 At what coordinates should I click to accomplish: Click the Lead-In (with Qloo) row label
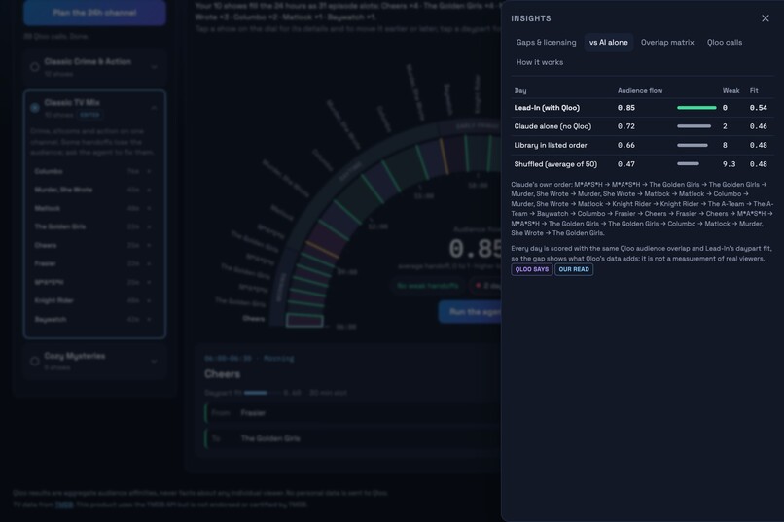click(547, 108)
